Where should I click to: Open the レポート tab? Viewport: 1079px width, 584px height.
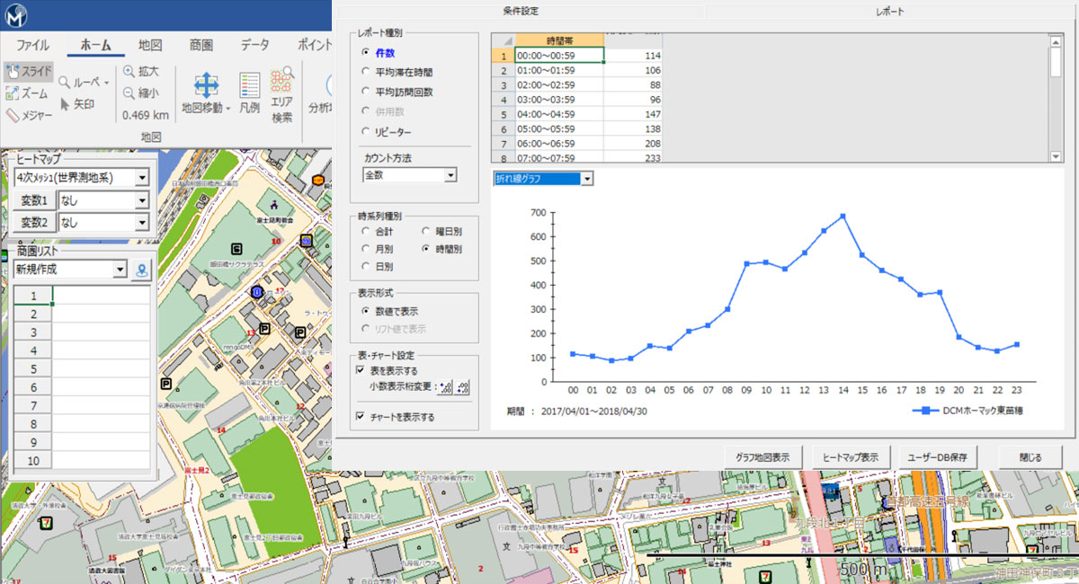tap(890, 12)
